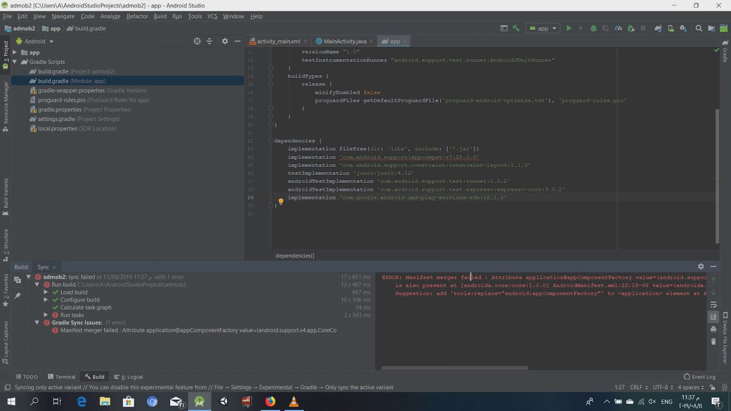Open the Resource Manager side tab

(6, 106)
